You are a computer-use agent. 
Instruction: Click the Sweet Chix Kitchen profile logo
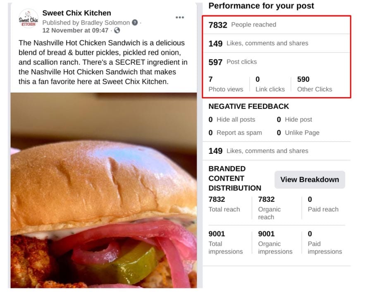pyautogui.click(x=28, y=19)
